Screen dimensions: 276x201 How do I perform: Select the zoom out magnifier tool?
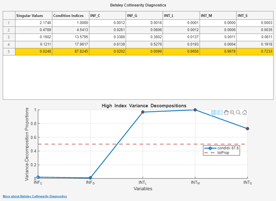click(238, 113)
